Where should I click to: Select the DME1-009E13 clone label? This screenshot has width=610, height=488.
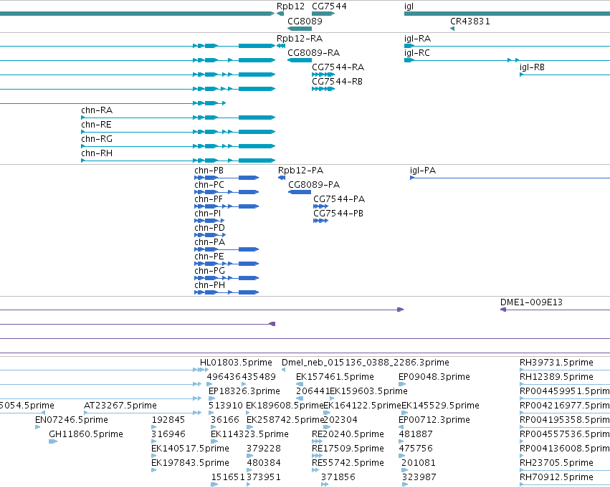click(531, 302)
